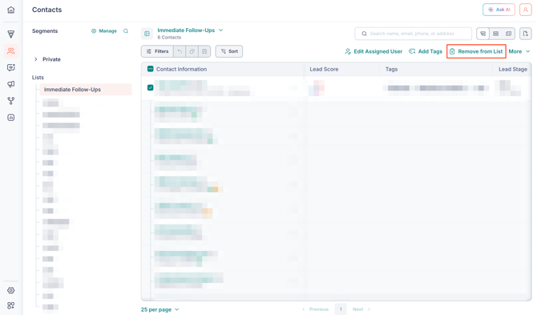Select the Immediate Follow-Ups list in the sidebar
Screen dimensions: 537x315
[x=86, y=89]
